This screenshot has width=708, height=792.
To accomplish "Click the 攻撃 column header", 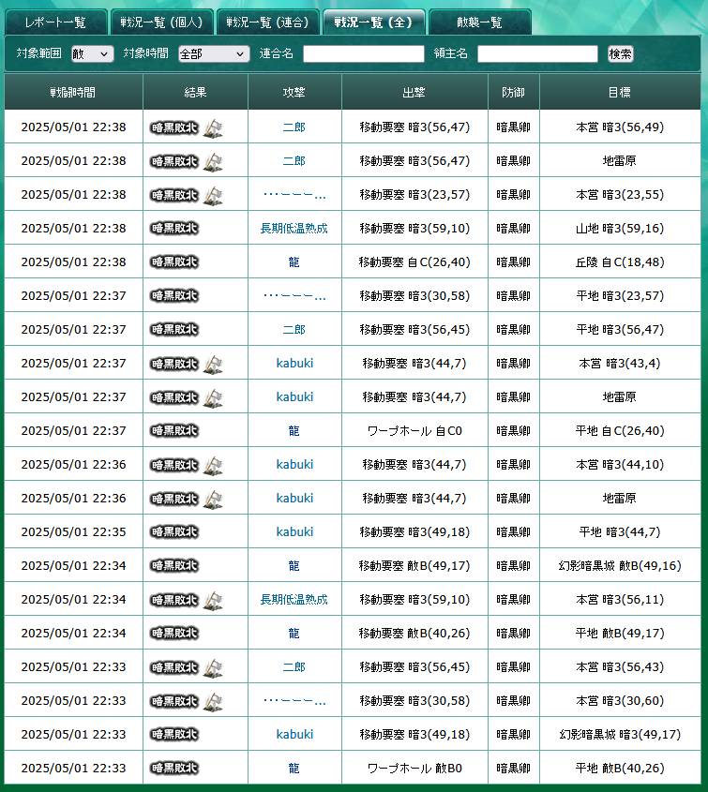I will point(294,92).
